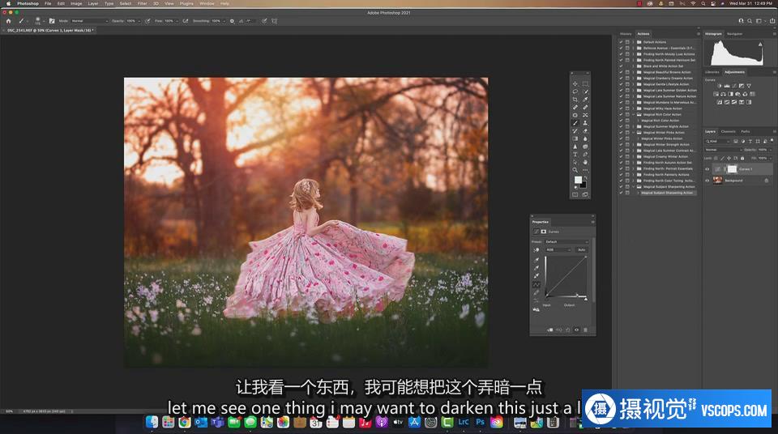Toggle checkmark for Default Actions set
The height and width of the screenshot is (434, 778).
click(x=622, y=42)
